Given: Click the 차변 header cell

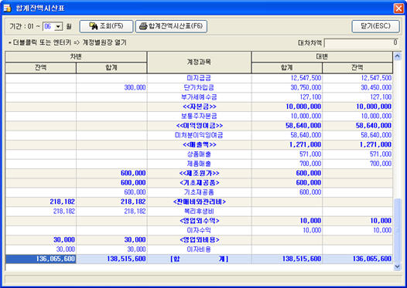Looking at the screenshot, I should pyautogui.click(x=76, y=56).
